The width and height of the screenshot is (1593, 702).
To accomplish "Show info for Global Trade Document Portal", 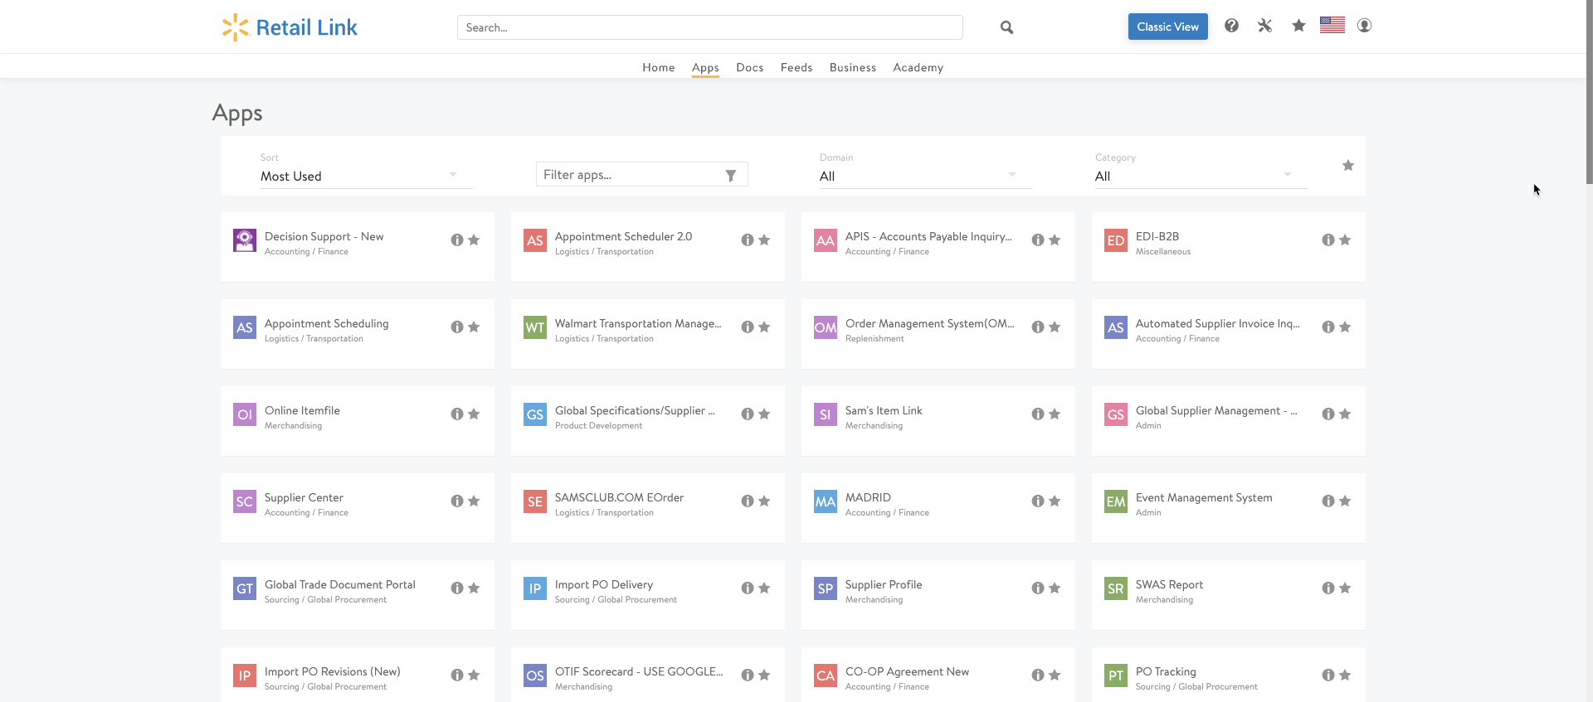I will [457, 588].
